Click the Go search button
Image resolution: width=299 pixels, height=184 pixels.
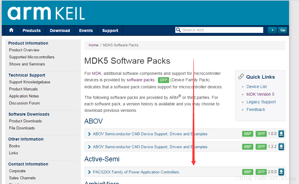pyautogui.click(x=283, y=30)
